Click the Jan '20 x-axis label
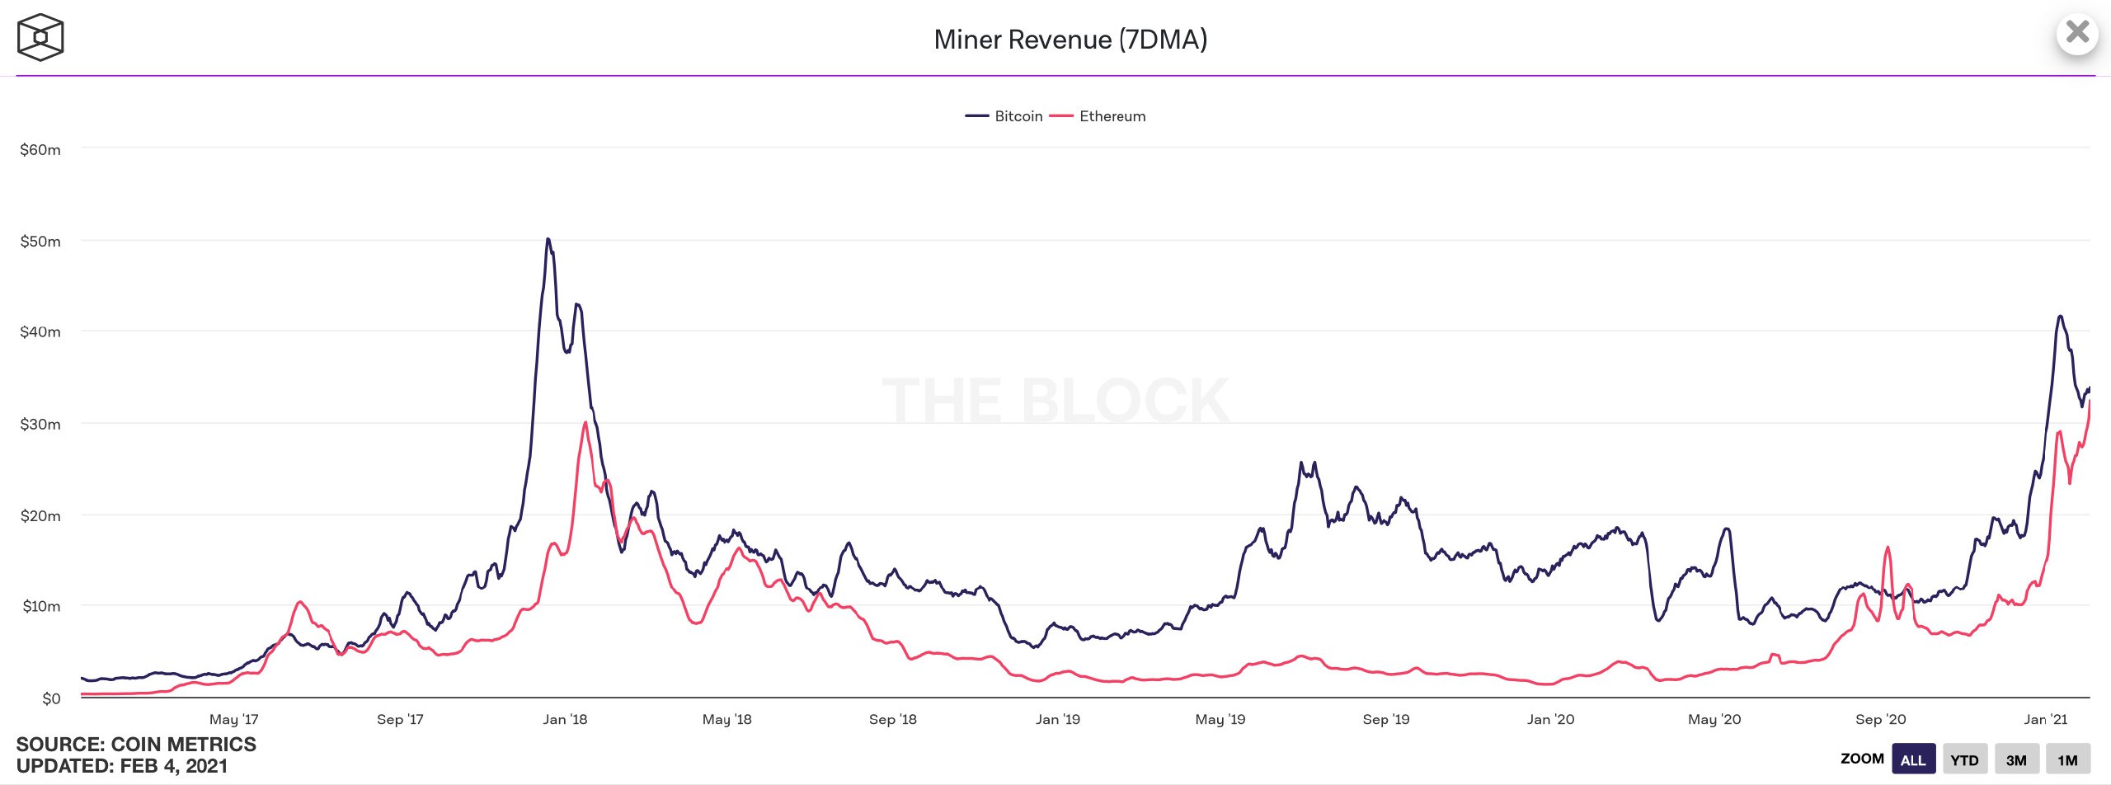Image resolution: width=2111 pixels, height=785 pixels. (1550, 719)
